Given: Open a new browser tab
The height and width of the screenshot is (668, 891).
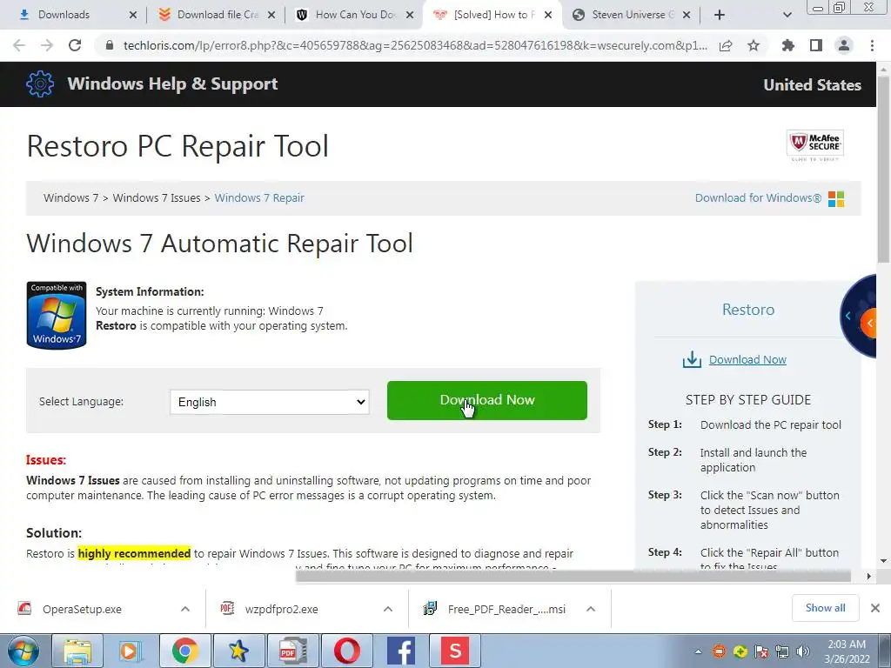Looking at the screenshot, I should [720, 15].
